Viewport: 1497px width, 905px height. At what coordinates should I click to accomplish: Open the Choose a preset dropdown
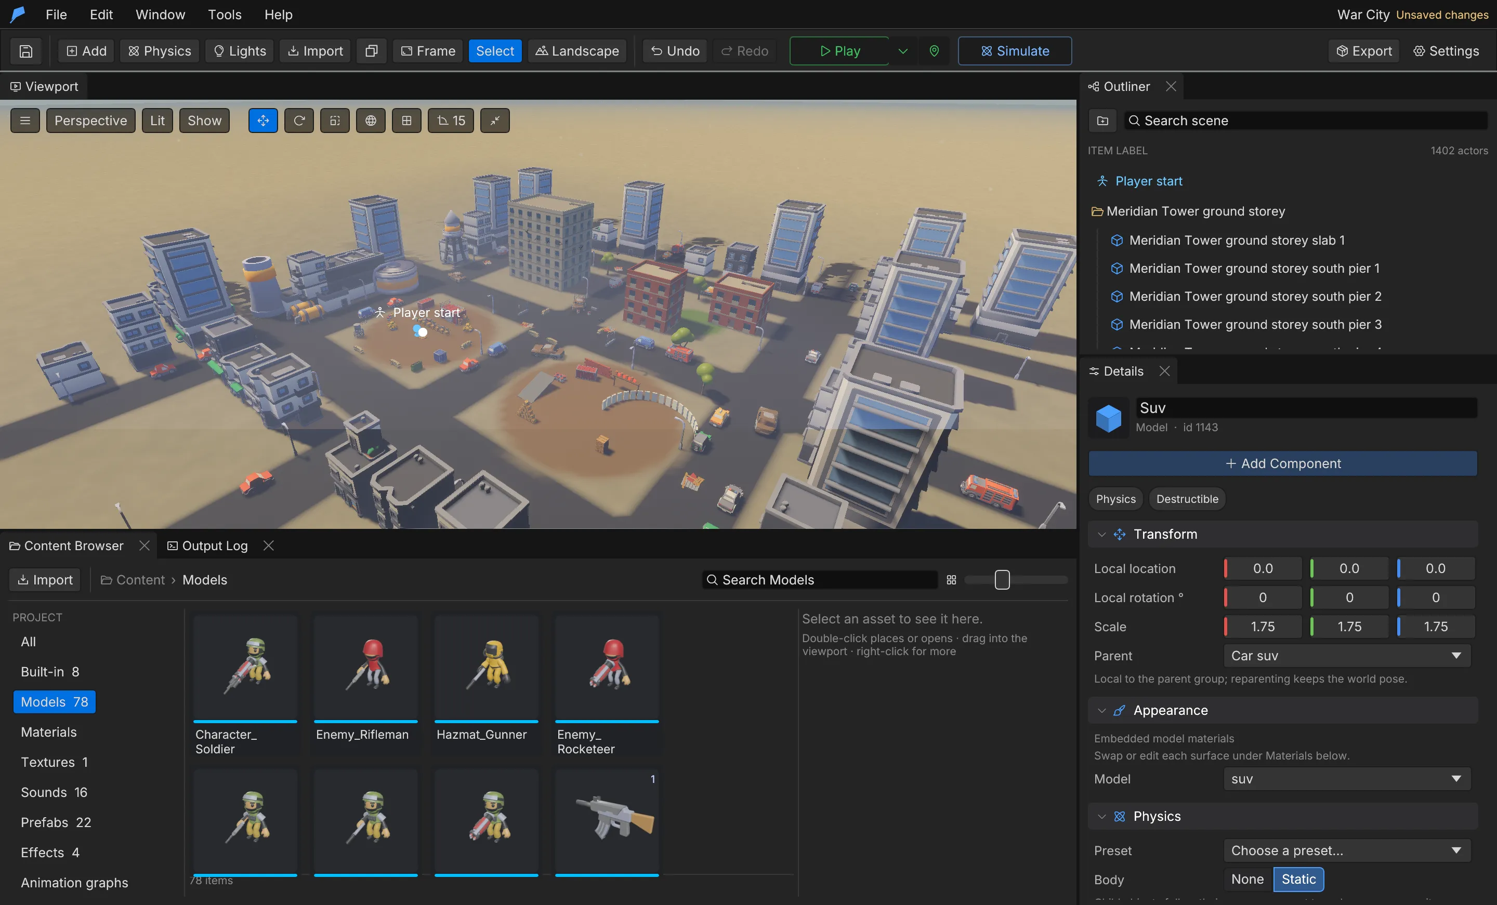(x=1347, y=850)
